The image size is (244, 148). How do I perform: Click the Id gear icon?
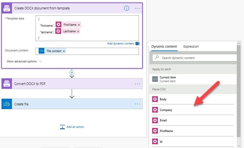click(155, 141)
